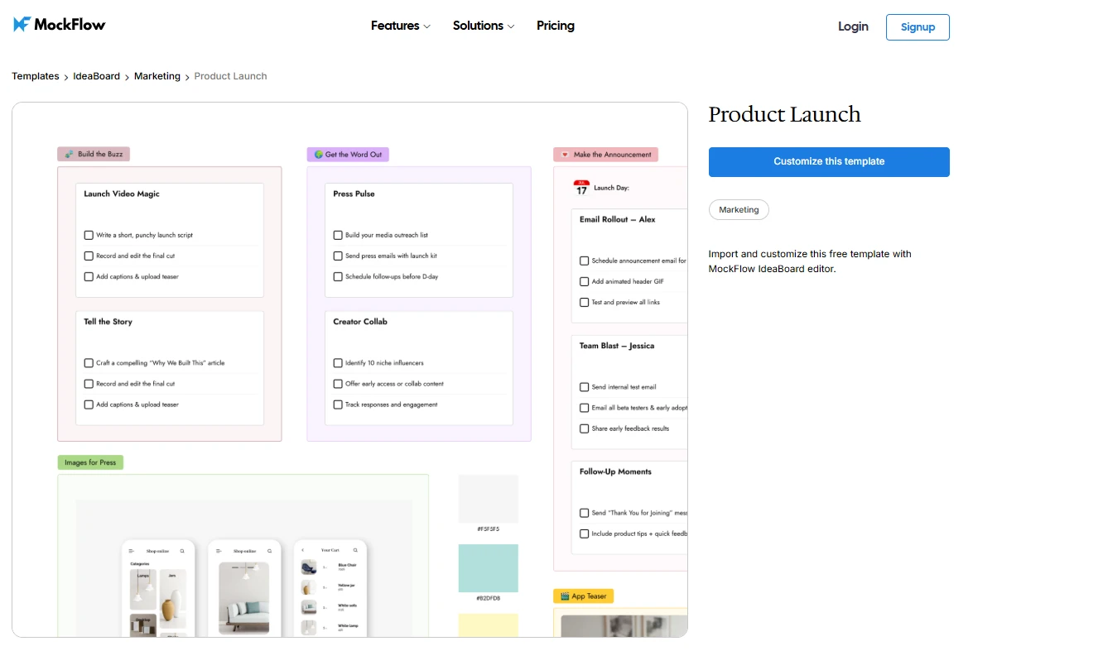Image resolution: width=1103 pixels, height=670 pixels.
Task: Navigate to IdeaBoard breadcrumb link
Action: (x=96, y=76)
